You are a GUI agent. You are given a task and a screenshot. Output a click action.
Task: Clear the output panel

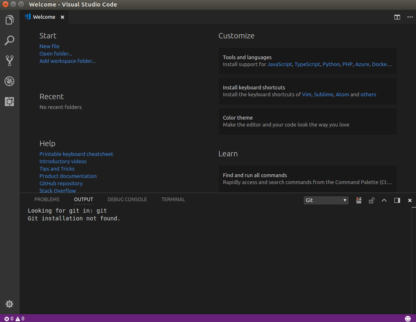(x=359, y=200)
